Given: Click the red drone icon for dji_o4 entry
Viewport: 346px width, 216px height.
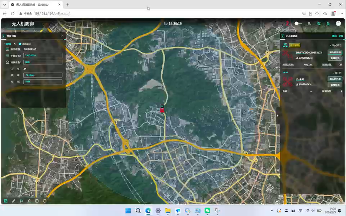Looking at the screenshot, I should point(287,81).
